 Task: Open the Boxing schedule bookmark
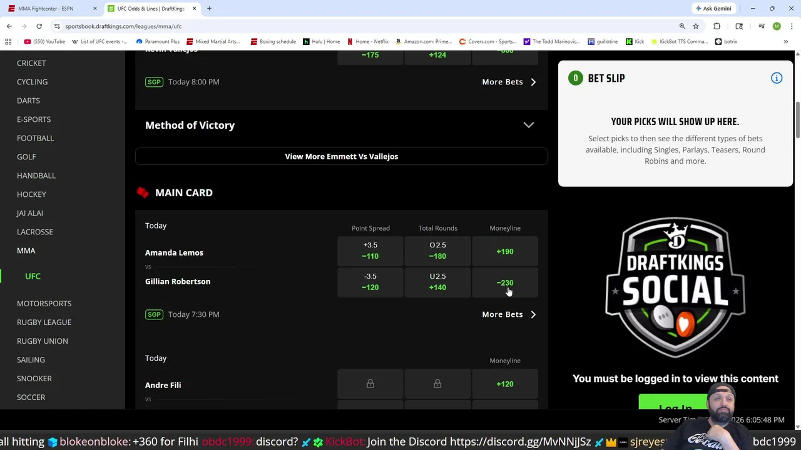coord(273,42)
